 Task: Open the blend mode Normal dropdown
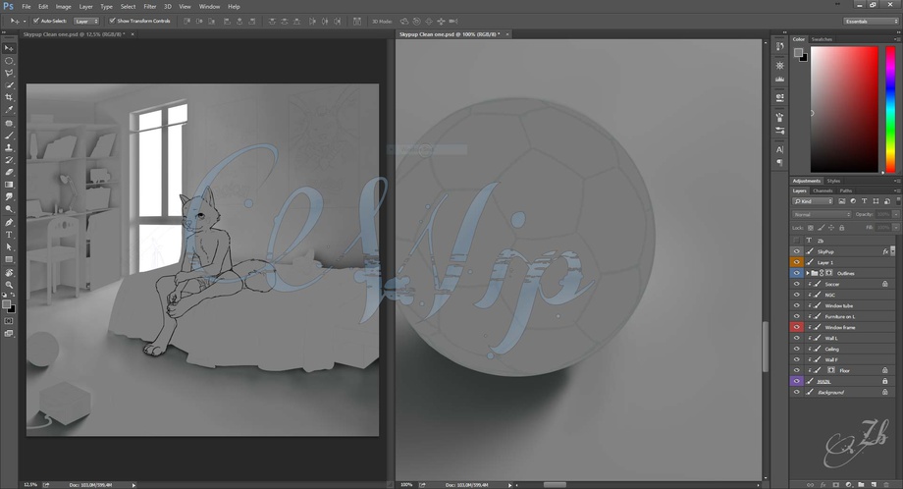coord(822,214)
